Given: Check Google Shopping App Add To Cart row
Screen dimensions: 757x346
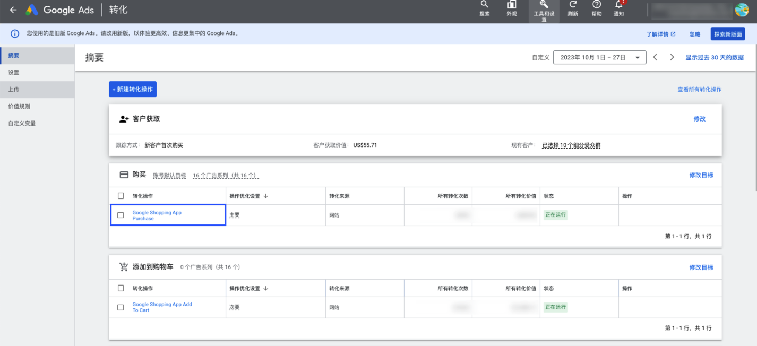Looking at the screenshot, I should point(121,307).
